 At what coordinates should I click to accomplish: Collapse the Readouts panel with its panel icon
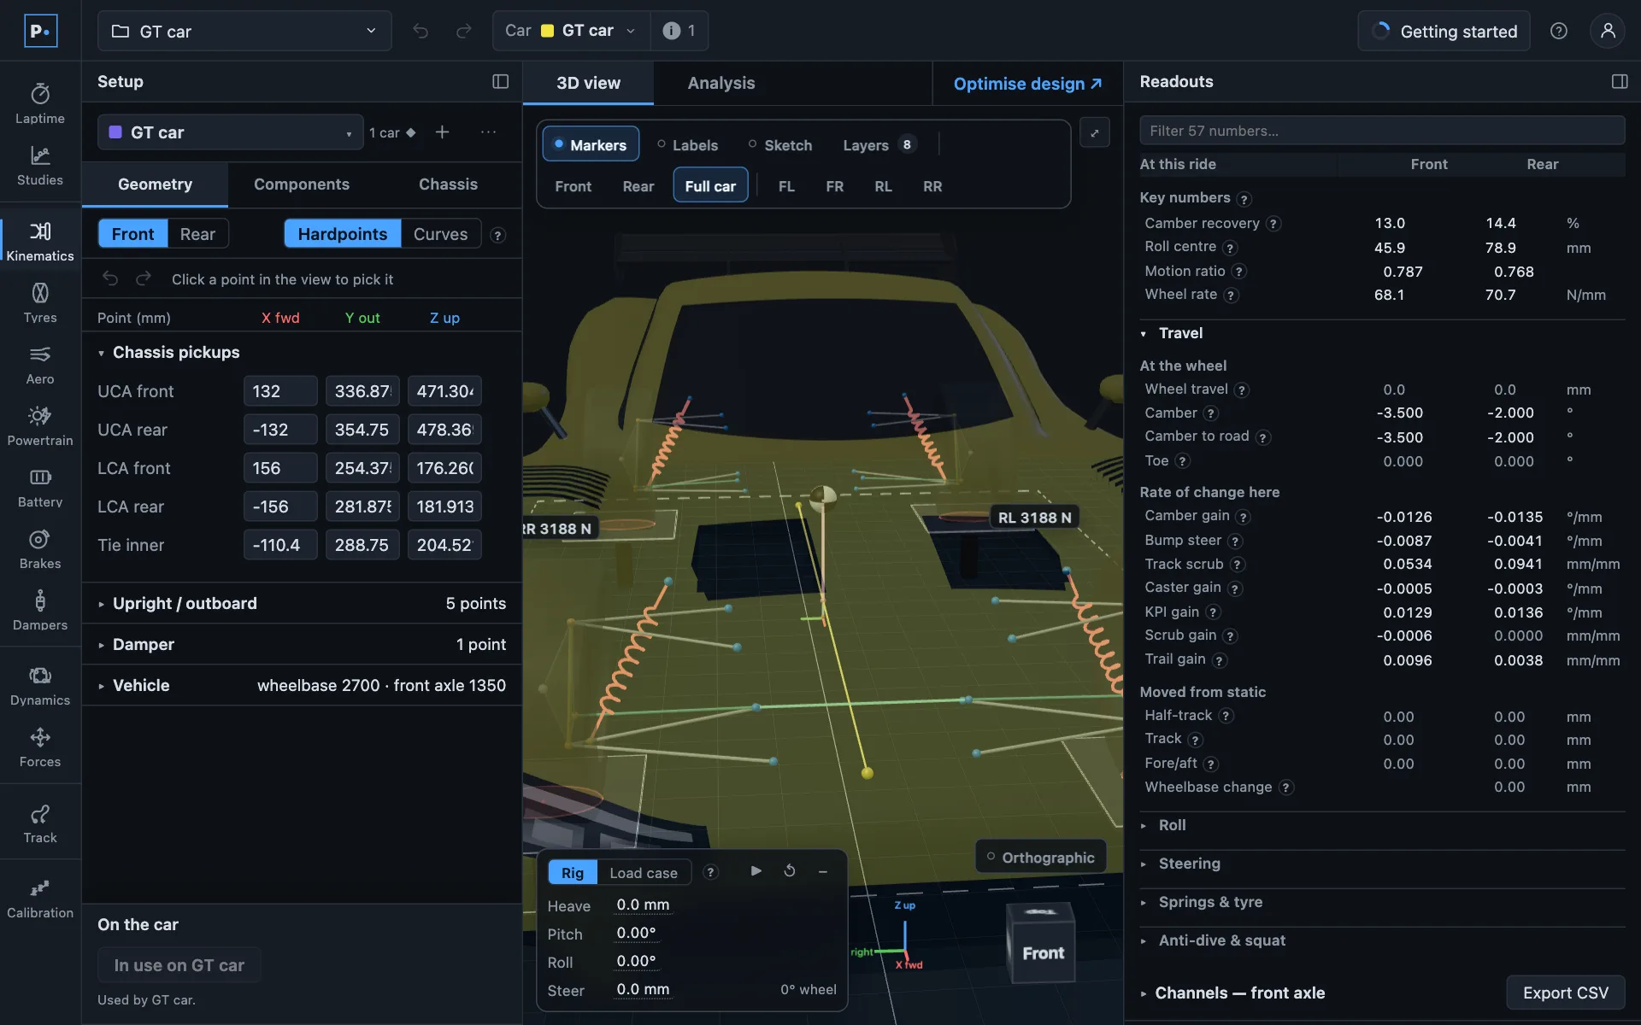1620,81
